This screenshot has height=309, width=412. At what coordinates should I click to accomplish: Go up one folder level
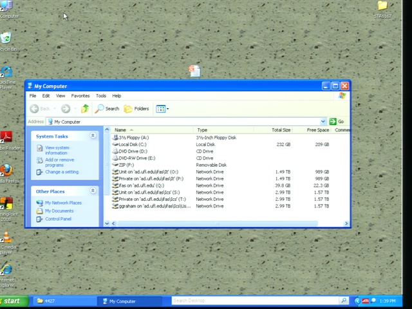point(85,109)
